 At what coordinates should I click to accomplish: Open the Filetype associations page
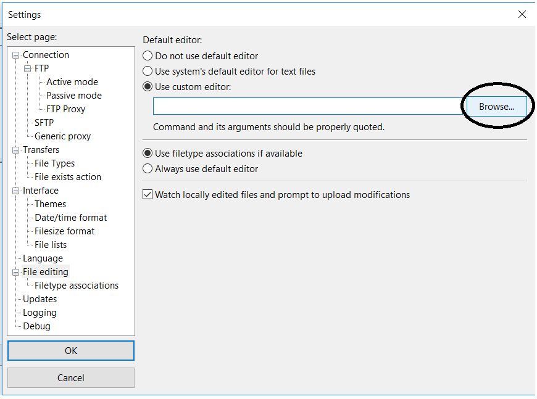click(x=77, y=286)
